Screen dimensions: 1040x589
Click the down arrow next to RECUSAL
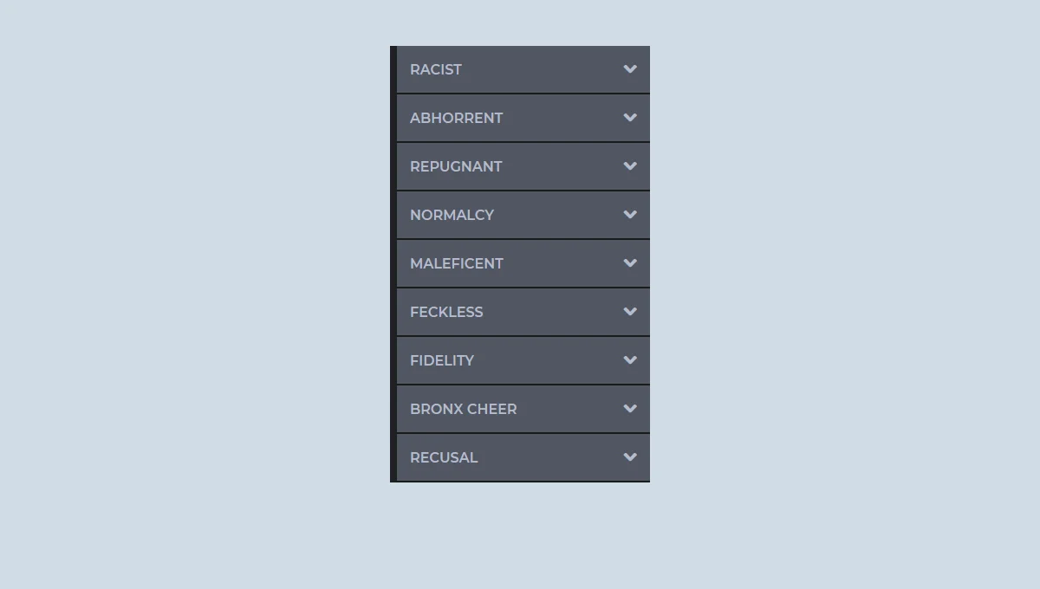point(630,457)
